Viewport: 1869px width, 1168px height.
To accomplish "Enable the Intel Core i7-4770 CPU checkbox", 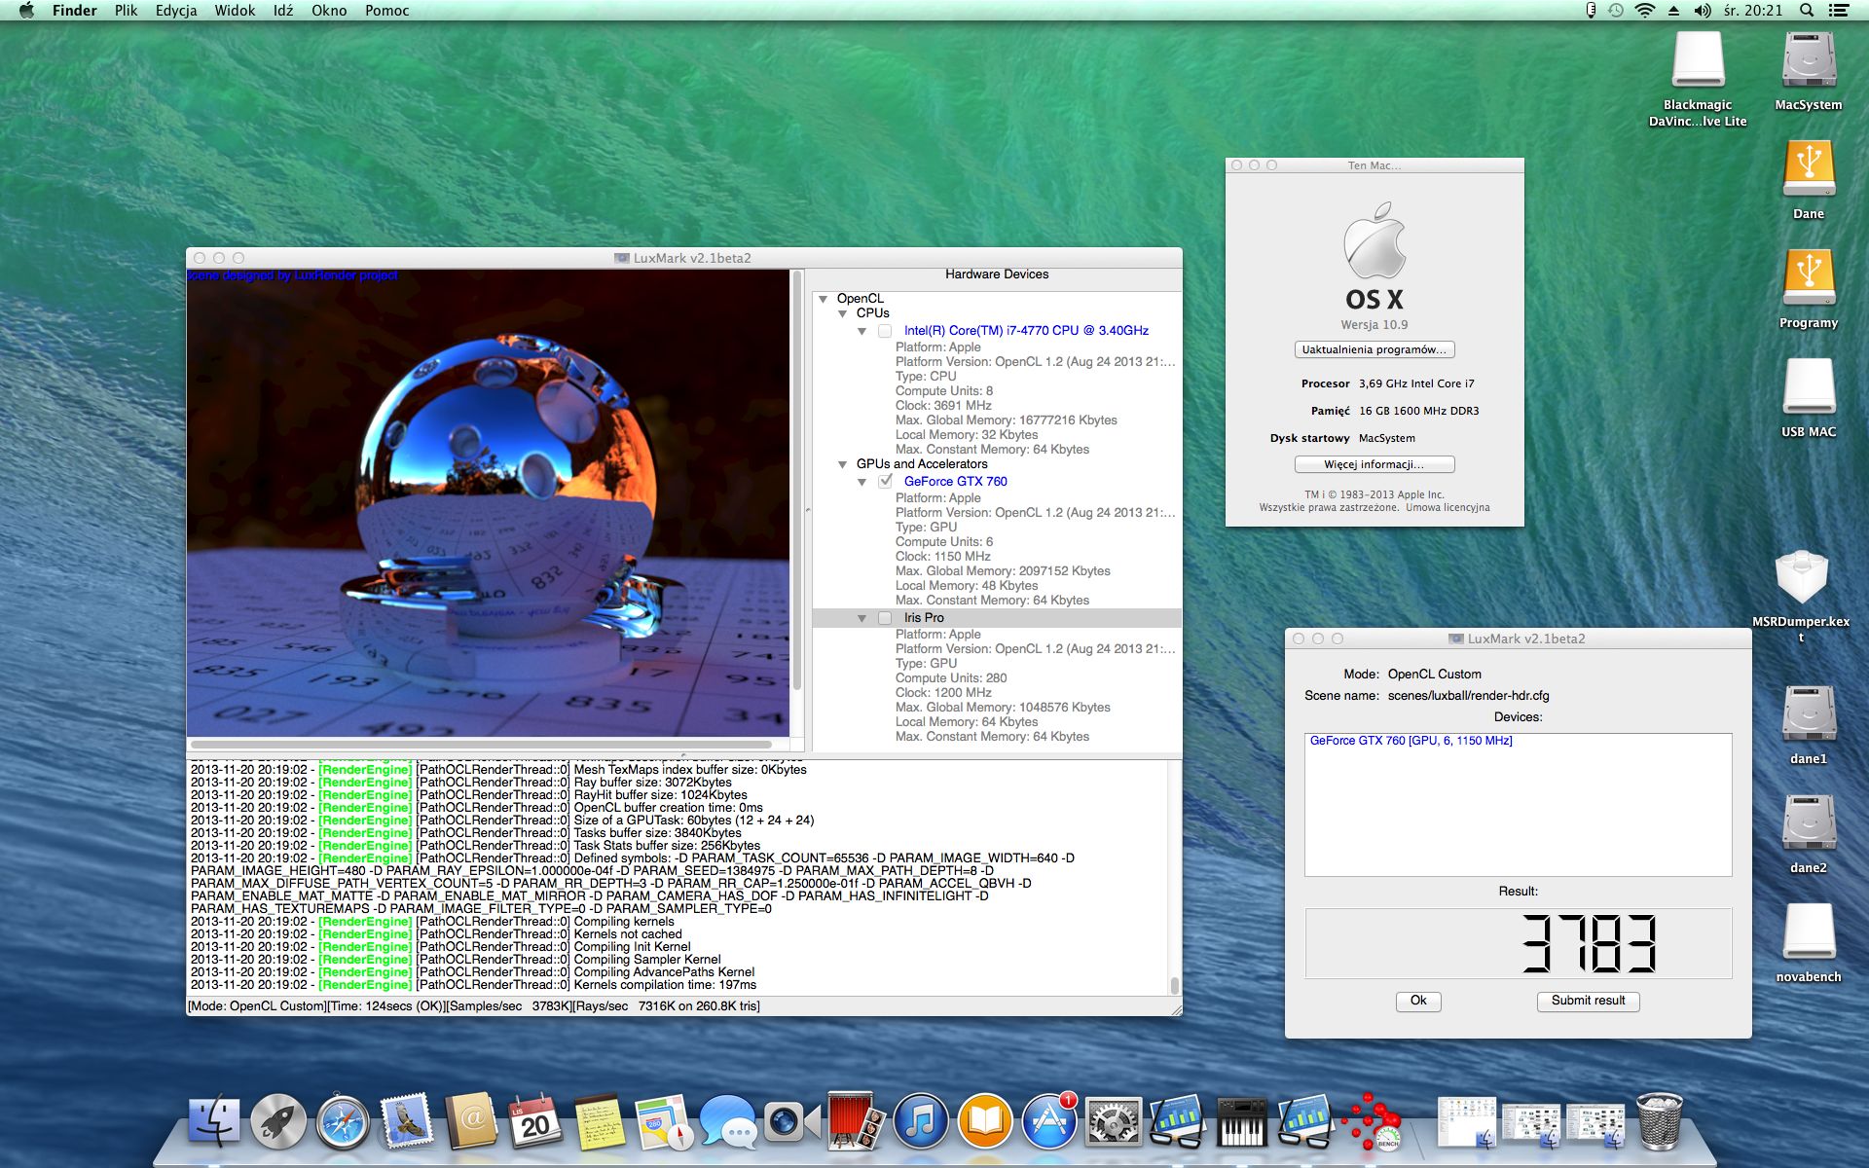I will [885, 331].
